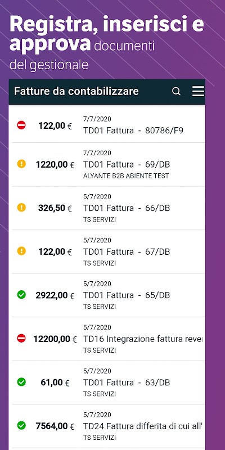
Task: Click the Fatture da contabilizzare title
Action: (x=76, y=91)
